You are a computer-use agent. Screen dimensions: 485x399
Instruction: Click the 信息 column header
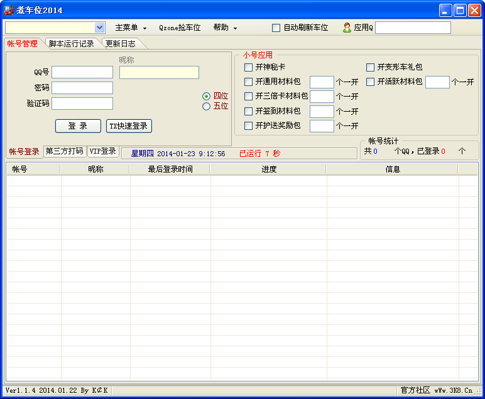click(x=392, y=169)
